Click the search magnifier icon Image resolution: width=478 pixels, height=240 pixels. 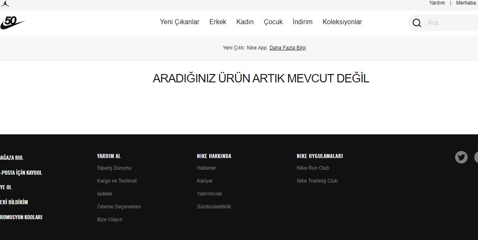(417, 23)
